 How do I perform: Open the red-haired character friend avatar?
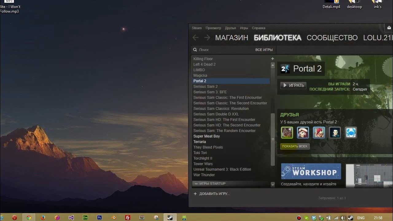tap(319, 133)
